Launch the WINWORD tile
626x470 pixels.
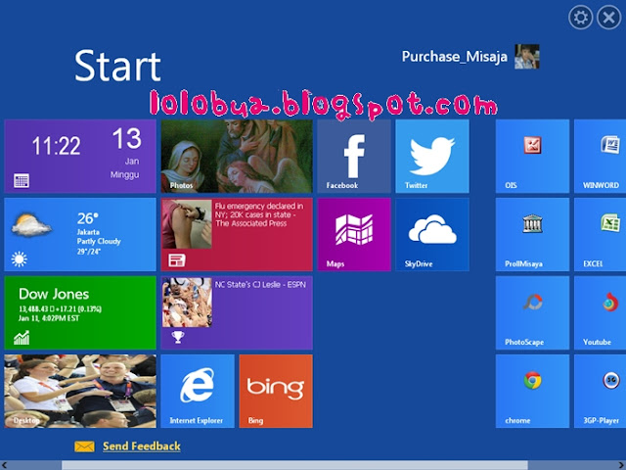[x=600, y=157]
